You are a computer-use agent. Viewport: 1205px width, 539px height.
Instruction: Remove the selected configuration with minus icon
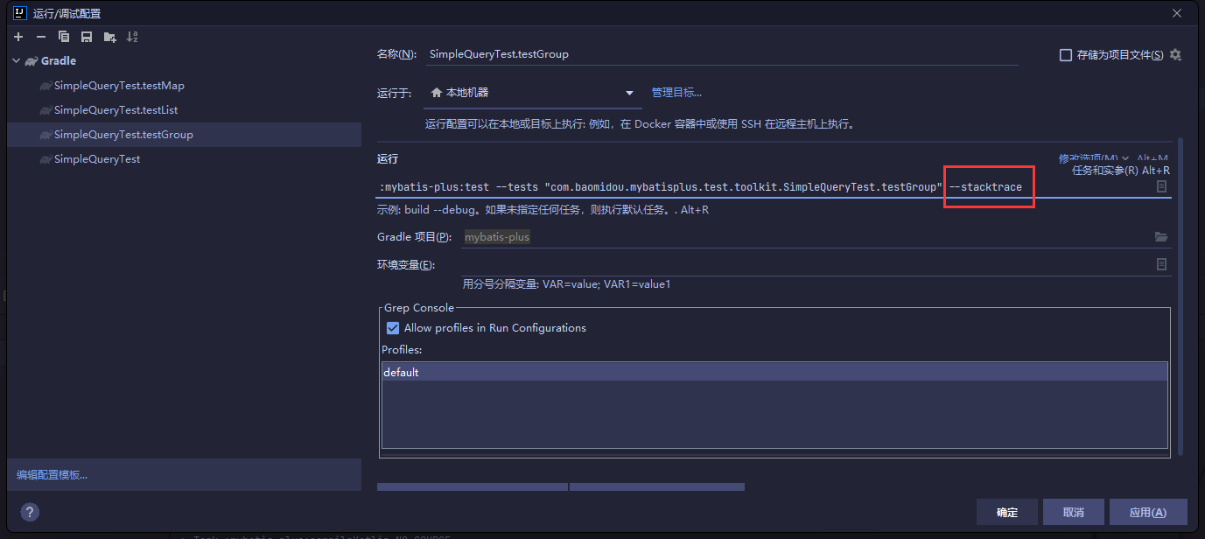[x=41, y=37]
